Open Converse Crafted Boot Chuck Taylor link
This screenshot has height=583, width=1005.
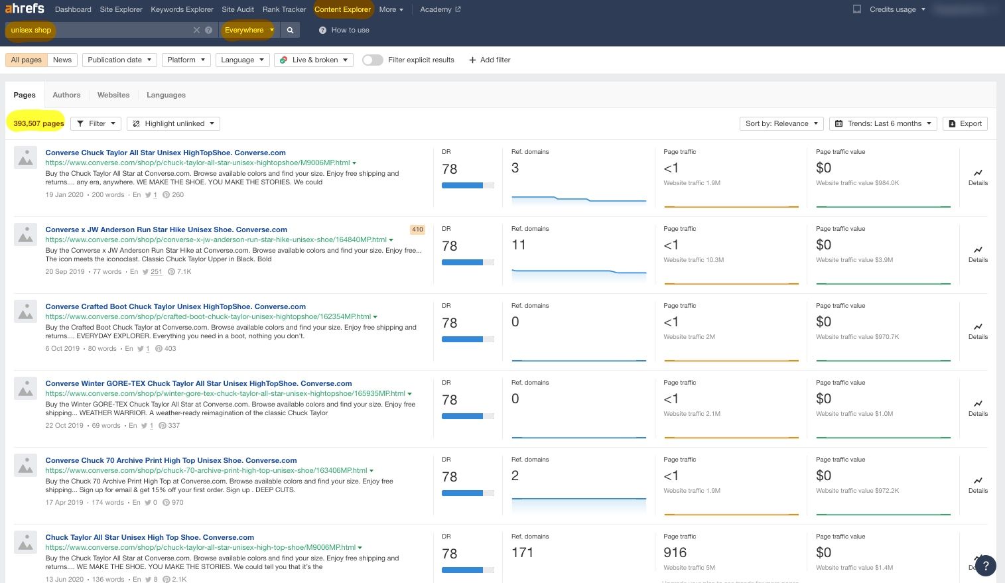tap(175, 306)
